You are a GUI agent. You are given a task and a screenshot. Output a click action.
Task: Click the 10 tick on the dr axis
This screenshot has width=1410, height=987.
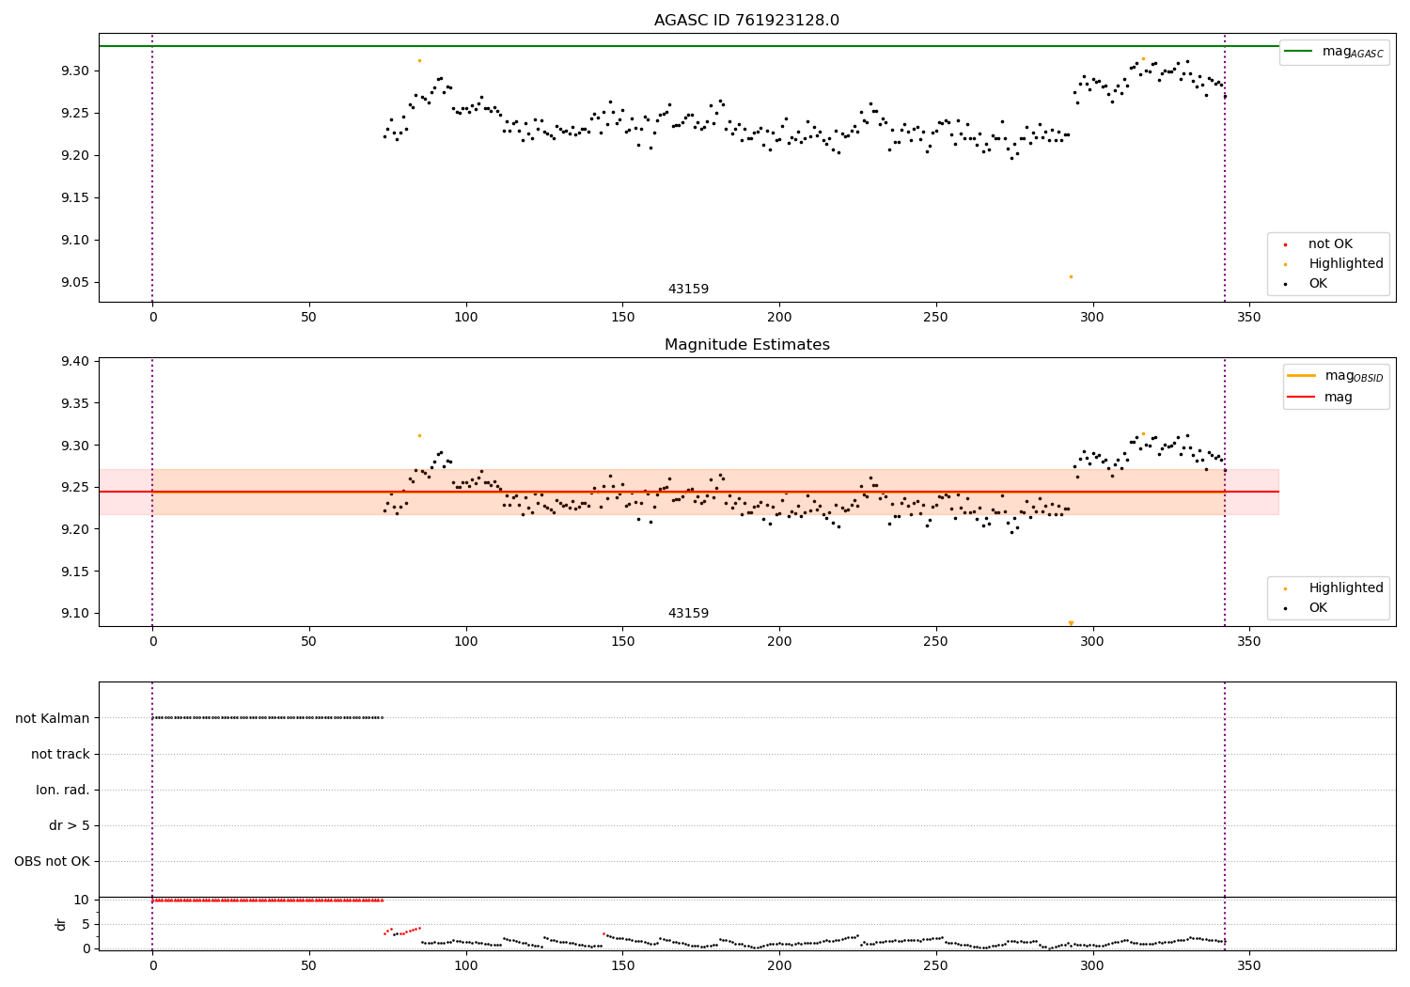coord(82,901)
